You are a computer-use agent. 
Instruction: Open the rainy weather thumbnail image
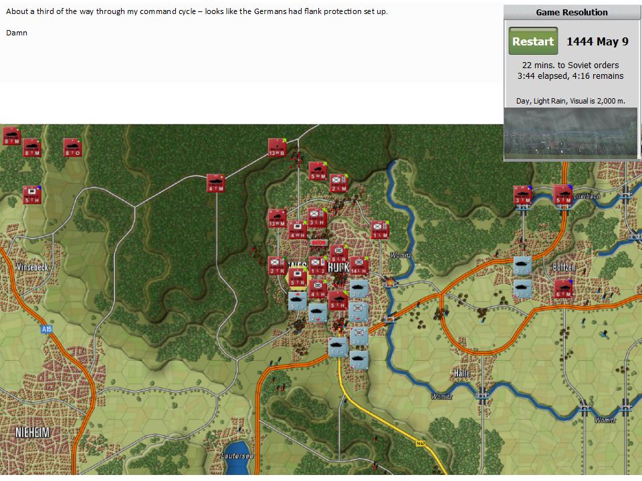point(570,134)
